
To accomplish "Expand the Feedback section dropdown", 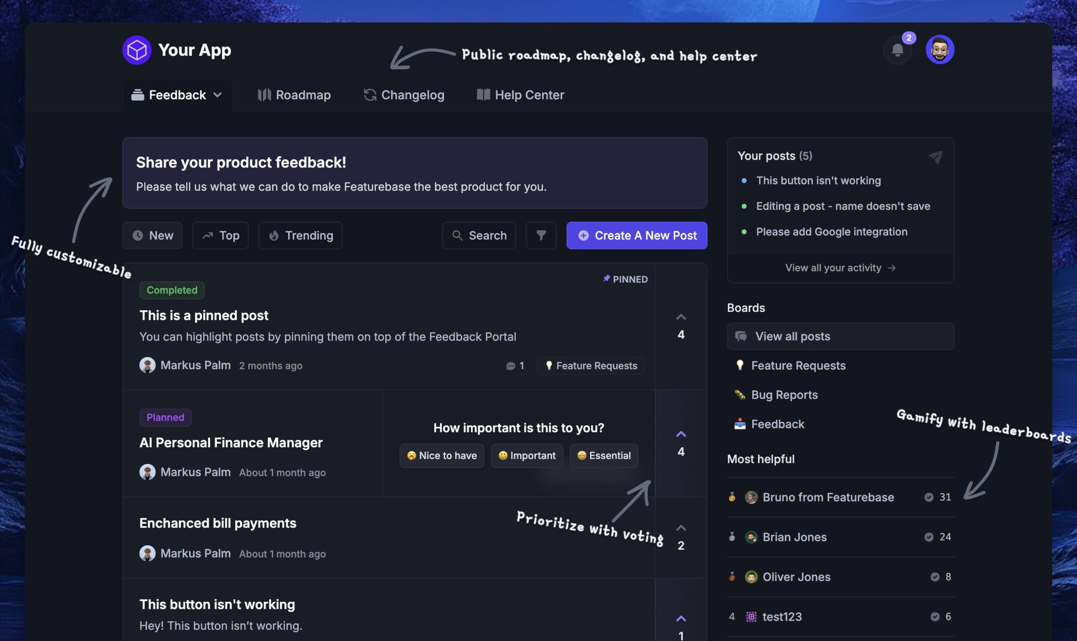I will 218,95.
